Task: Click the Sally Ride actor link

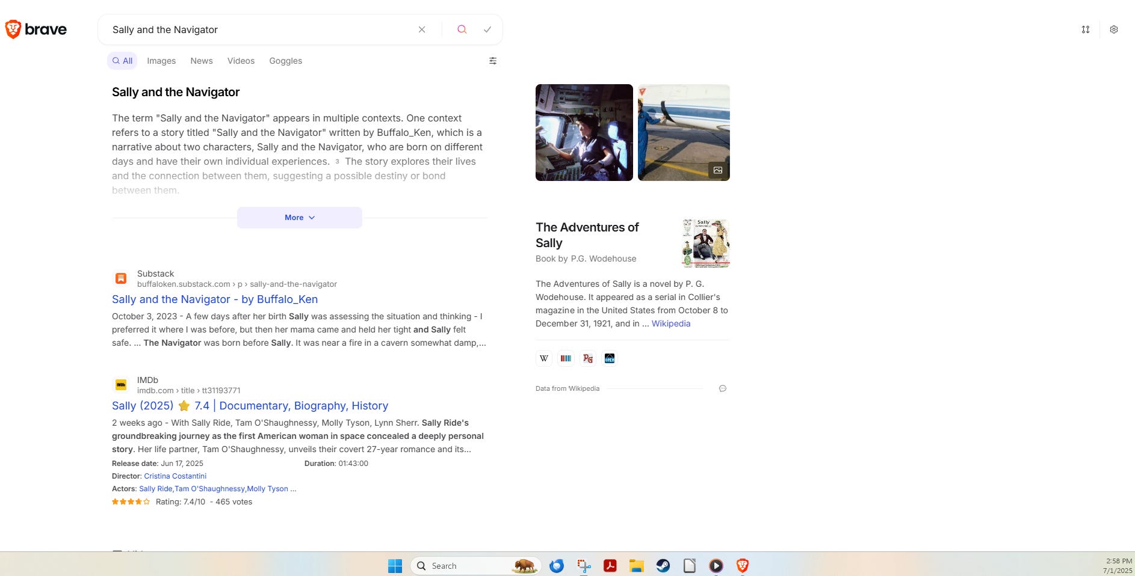Action: [x=155, y=489]
